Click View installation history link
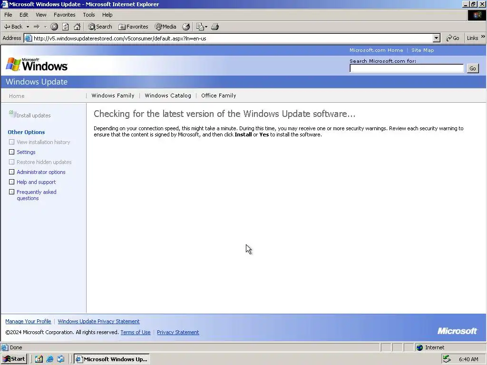The height and width of the screenshot is (365, 487). pyautogui.click(x=43, y=142)
